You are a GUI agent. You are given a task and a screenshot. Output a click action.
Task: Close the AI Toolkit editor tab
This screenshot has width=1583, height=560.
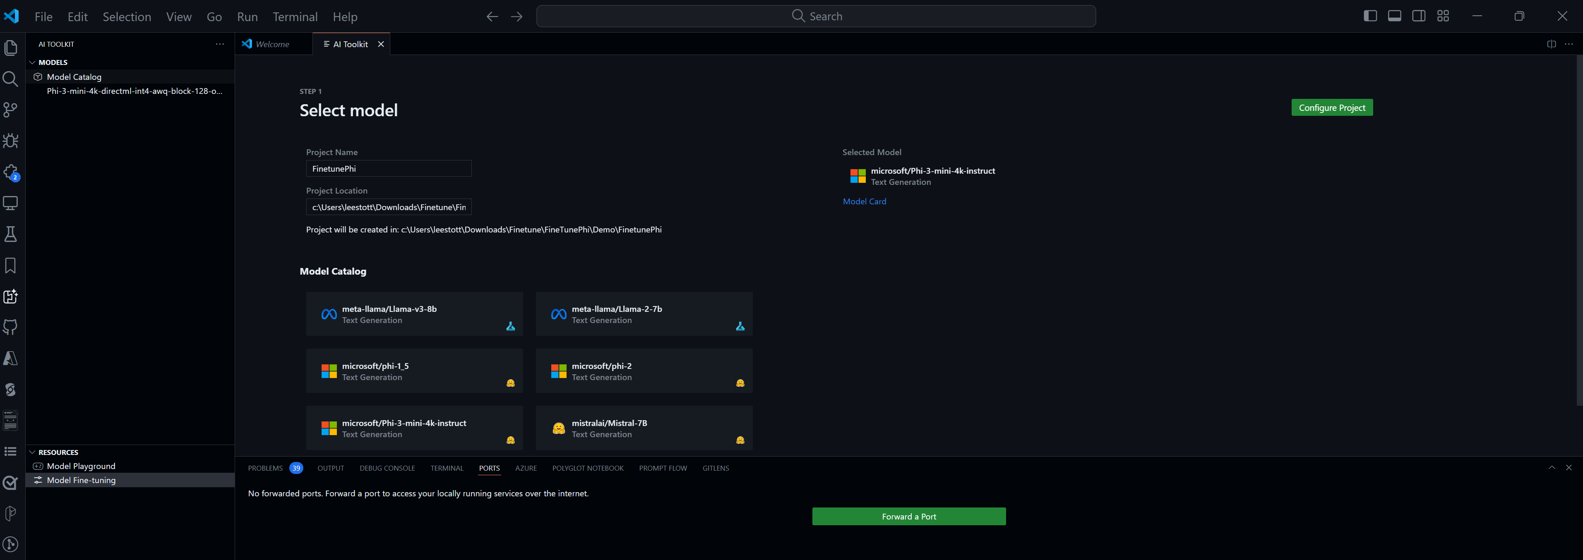coord(381,44)
